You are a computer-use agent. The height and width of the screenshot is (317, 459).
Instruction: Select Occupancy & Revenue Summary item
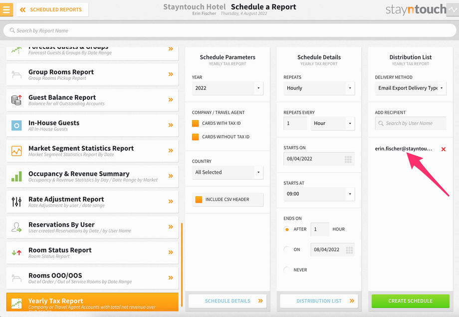[x=92, y=176]
